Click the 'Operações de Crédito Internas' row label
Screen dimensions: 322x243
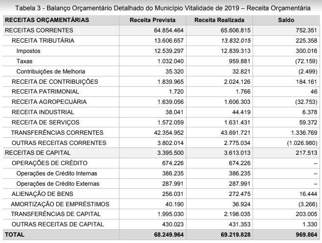57,173
